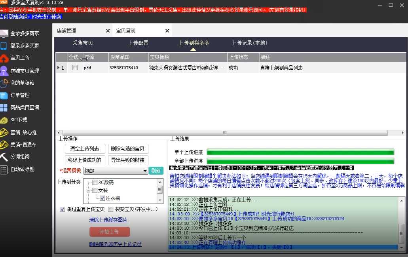
Task: Collapse the 女装 tree node
Action: click(x=89, y=190)
